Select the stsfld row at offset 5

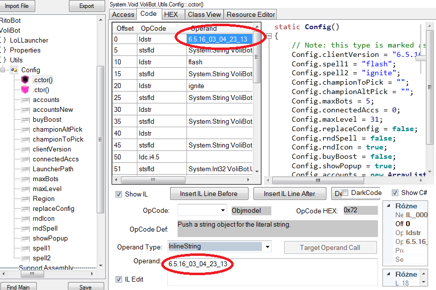[183, 50]
